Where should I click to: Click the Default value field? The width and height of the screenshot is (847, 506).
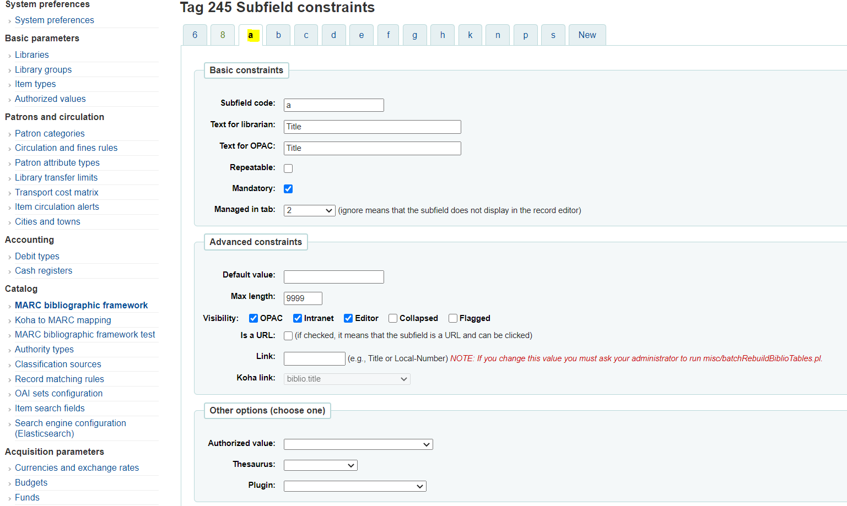coord(334,277)
